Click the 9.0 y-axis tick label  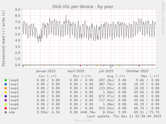click(18, 9)
